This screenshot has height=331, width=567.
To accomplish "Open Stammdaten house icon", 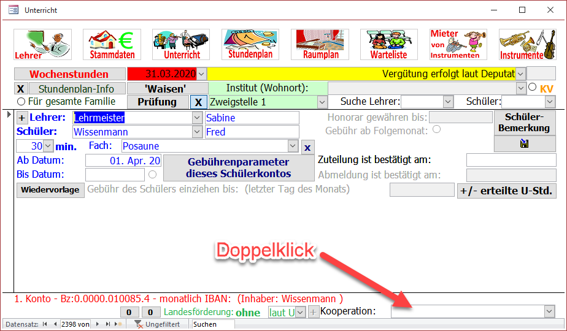I will [x=112, y=44].
